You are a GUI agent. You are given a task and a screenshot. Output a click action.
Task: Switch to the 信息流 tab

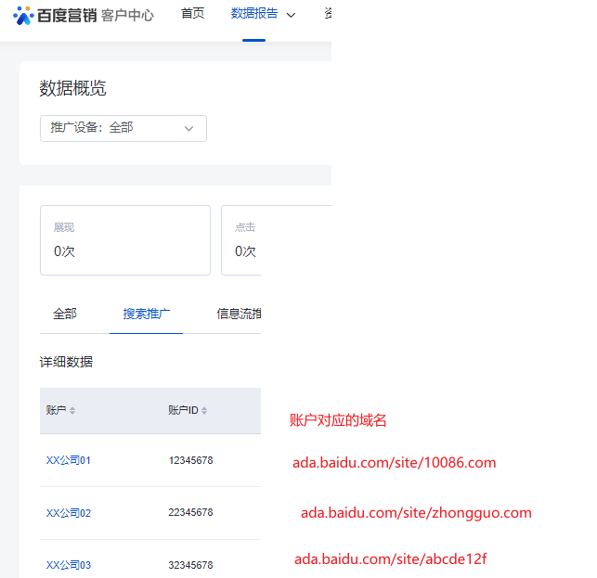click(239, 314)
